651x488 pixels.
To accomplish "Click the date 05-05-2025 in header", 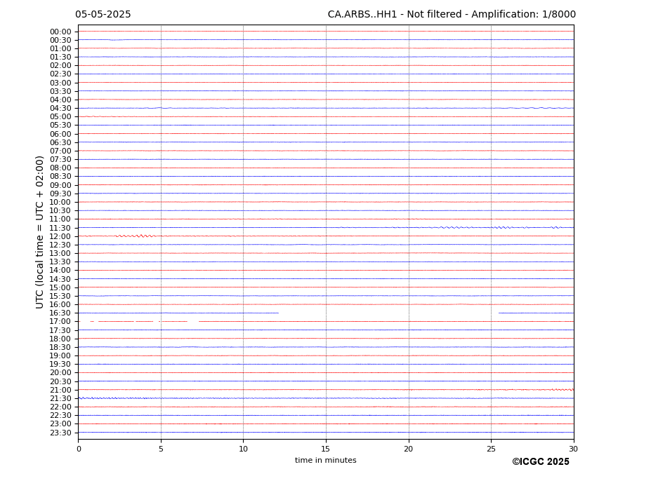I will point(103,15).
